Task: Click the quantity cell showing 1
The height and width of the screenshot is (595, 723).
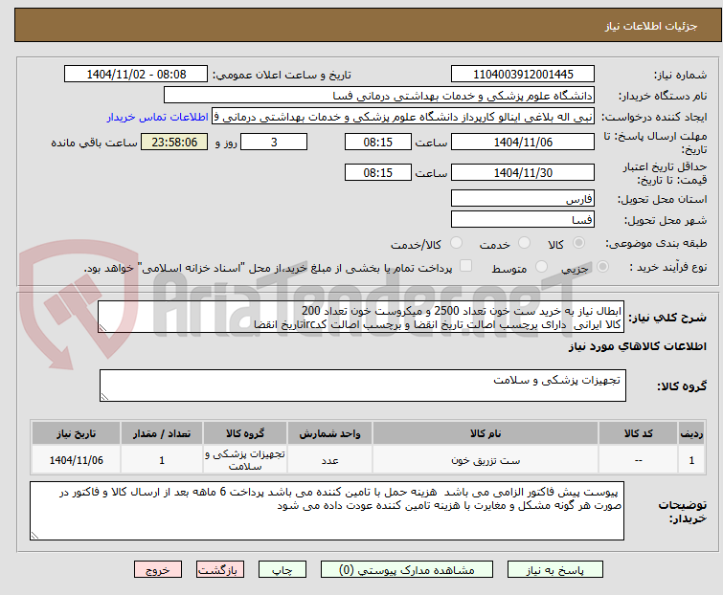Action: click(x=162, y=459)
